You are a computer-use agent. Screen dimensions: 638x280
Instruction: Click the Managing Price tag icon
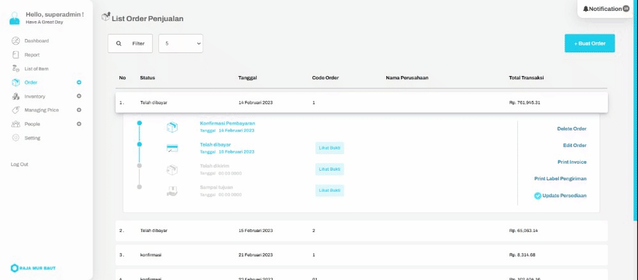click(15, 110)
